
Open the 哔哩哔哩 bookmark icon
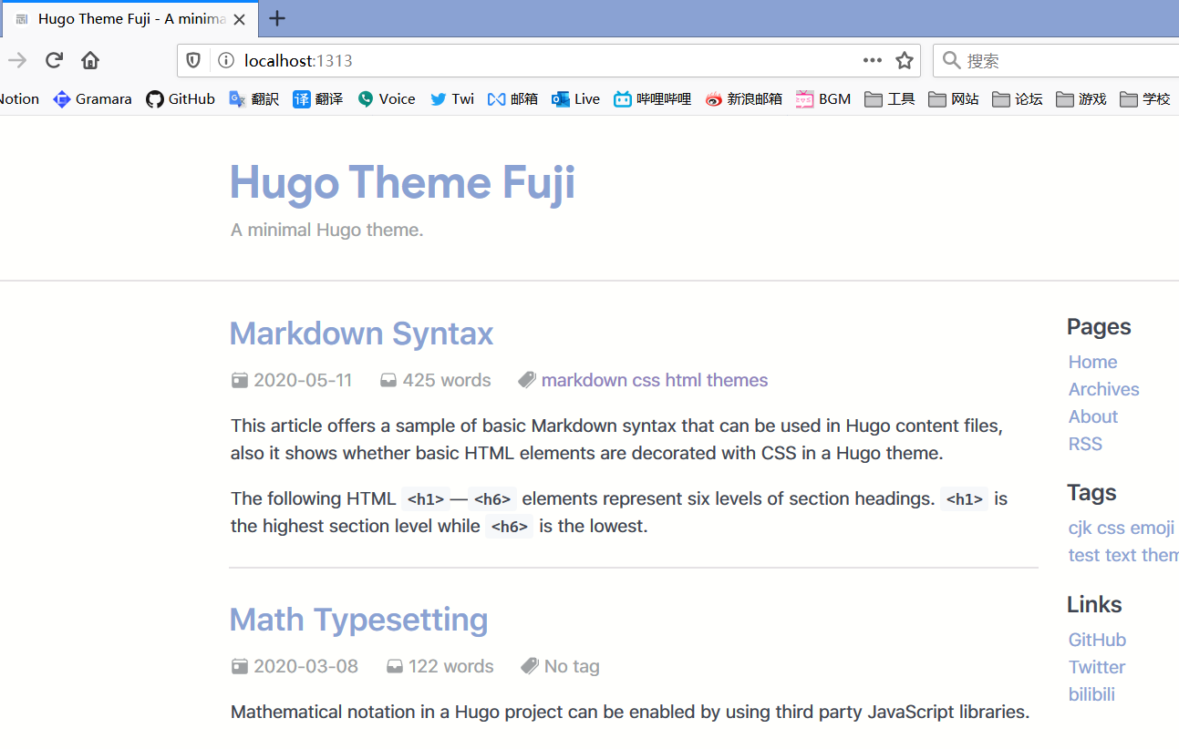pos(624,99)
